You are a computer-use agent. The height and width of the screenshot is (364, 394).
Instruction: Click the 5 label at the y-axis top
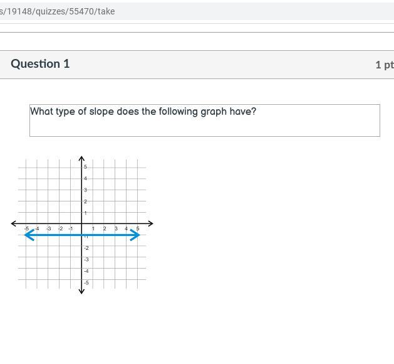coord(86,168)
